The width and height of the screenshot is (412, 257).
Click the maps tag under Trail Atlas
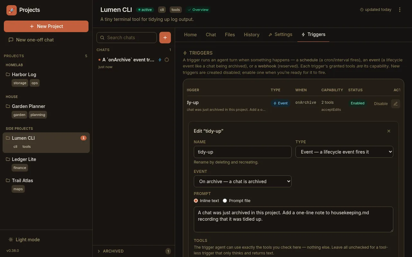tap(18, 189)
